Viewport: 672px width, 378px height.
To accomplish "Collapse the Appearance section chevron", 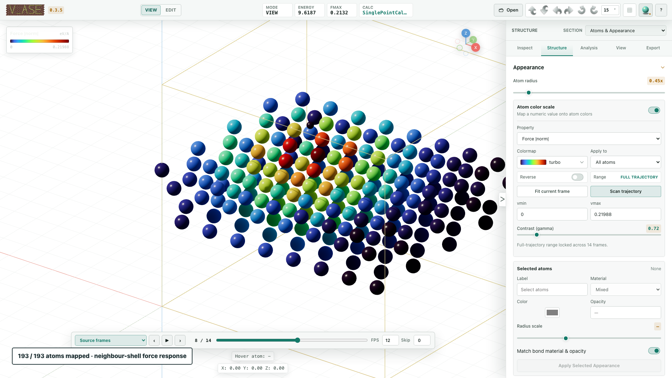I will coord(663,68).
